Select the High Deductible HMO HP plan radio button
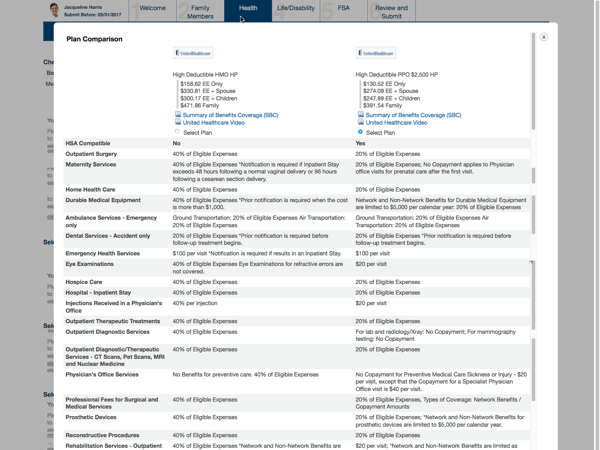The image size is (600, 450). pos(177,132)
